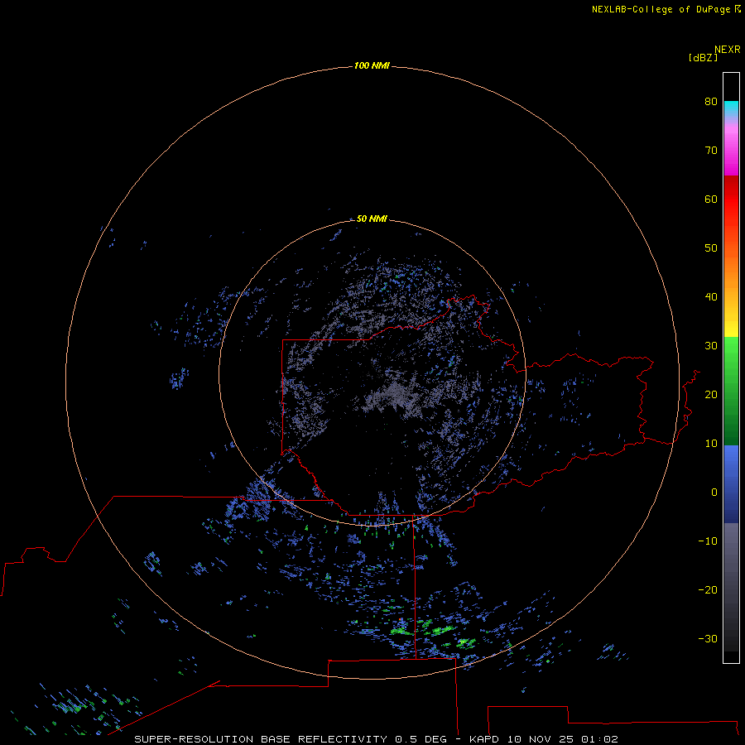Click the 60 dBZ scale value
The image size is (745, 745).
click(711, 199)
